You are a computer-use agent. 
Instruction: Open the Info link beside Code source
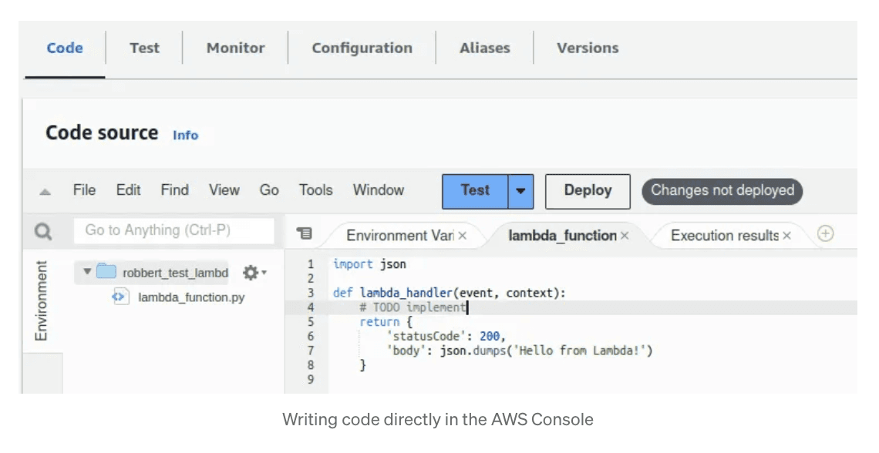[186, 136]
